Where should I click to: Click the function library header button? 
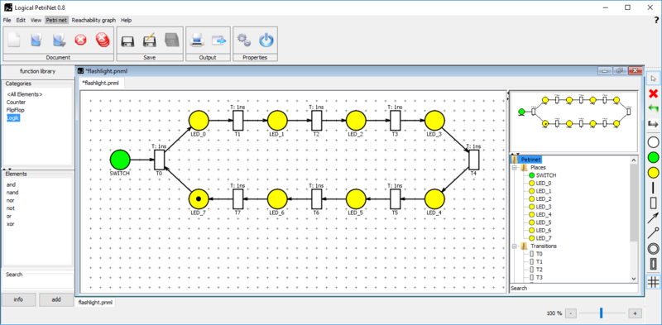pos(37,71)
